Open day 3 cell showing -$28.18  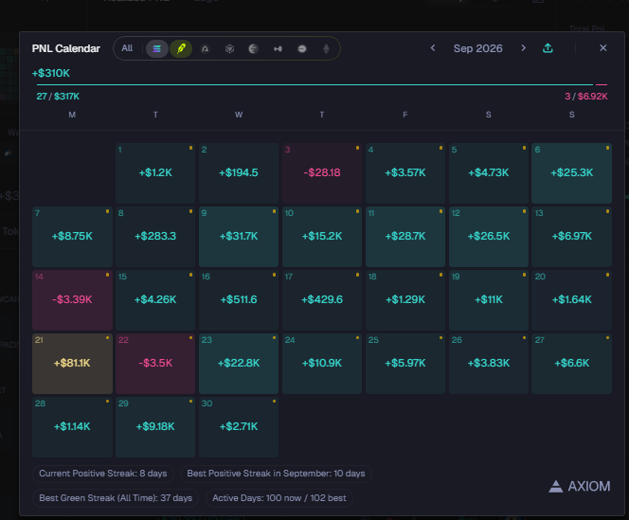(322, 173)
